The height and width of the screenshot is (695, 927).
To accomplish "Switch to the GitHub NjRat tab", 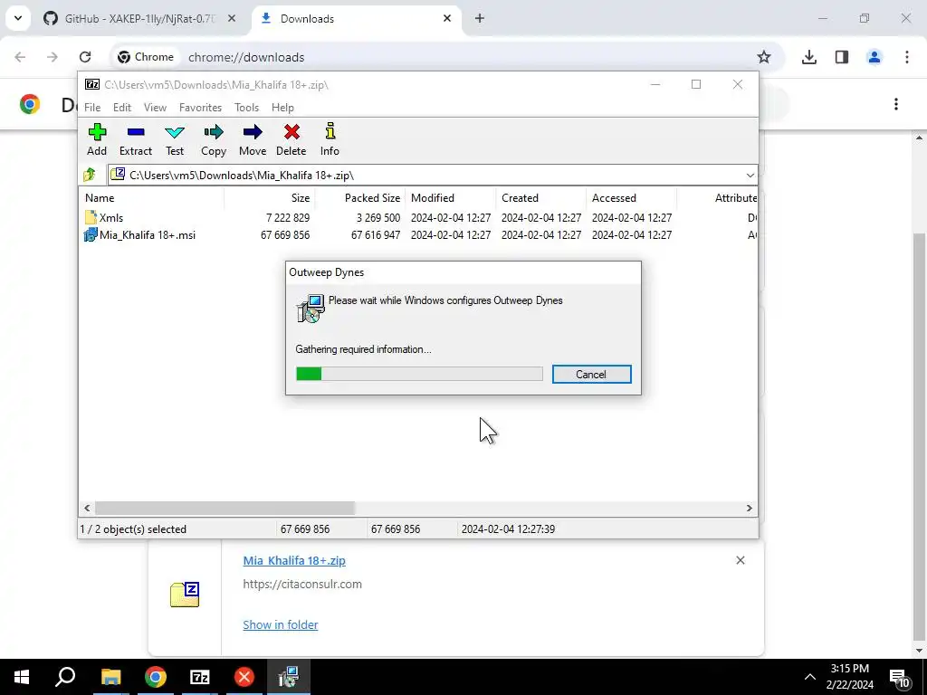I will (x=140, y=18).
